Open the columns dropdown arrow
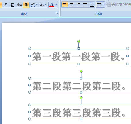Image resolution: width=131 pixels, height=124 pixels. (x=103, y=5)
